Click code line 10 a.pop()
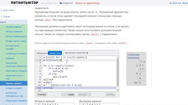The height and width of the screenshot is (105, 188). pos(48,82)
